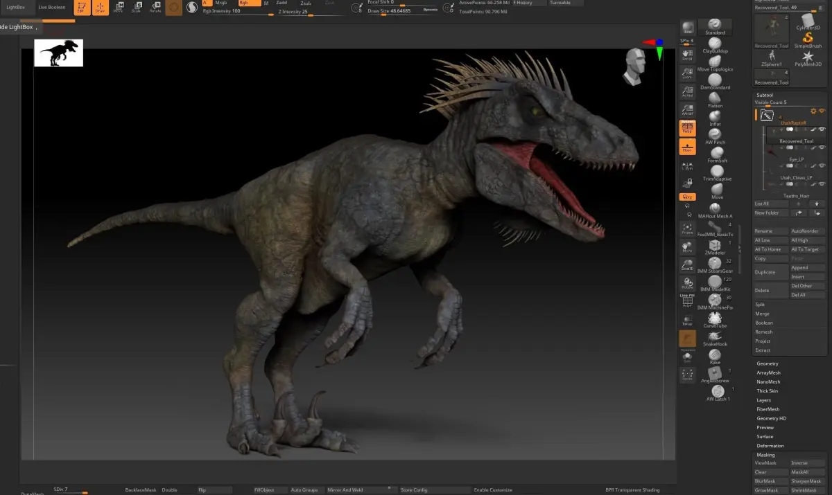Select the ZModeler brush
The width and height of the screenshot is (832, 495).
[x=715, y=247]
